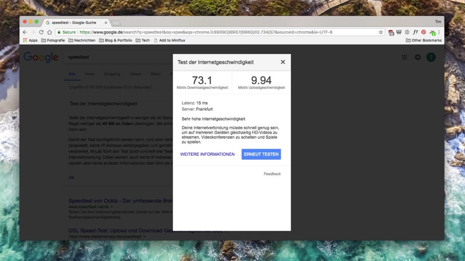Open the Google account avatar
This screenshot has height=261, width=465.
click(431, 57)
